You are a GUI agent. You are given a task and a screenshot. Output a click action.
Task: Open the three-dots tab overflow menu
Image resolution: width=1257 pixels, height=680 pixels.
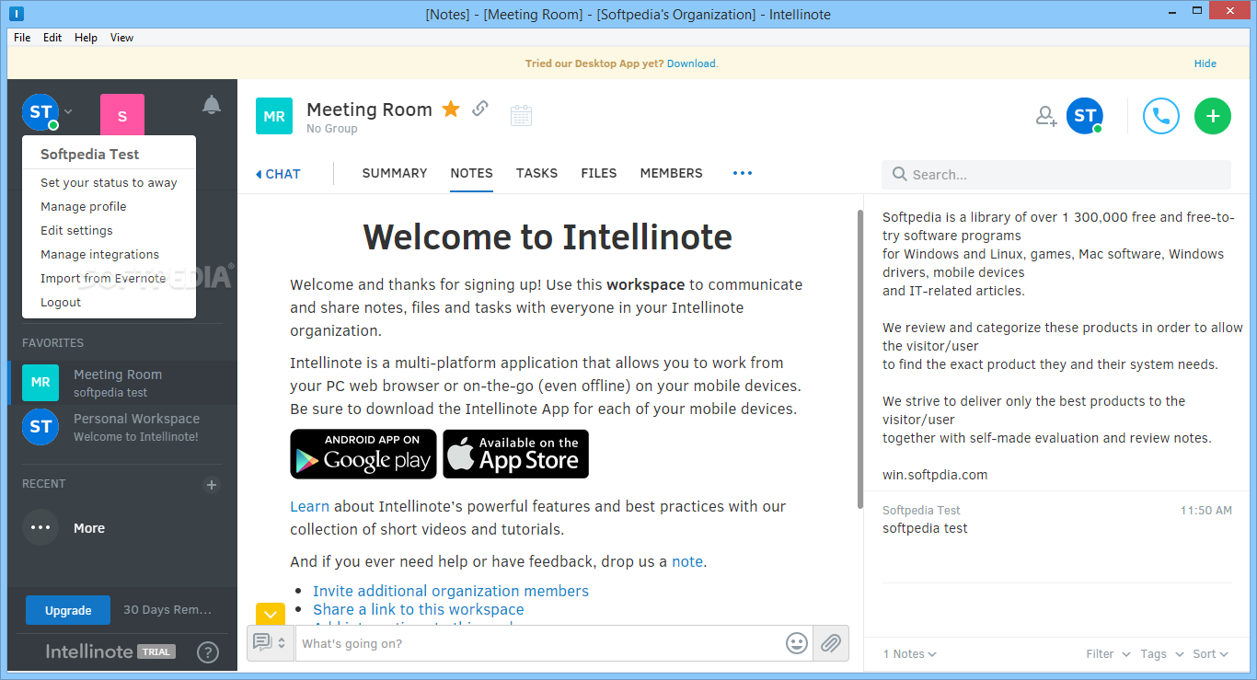point(743,173)
